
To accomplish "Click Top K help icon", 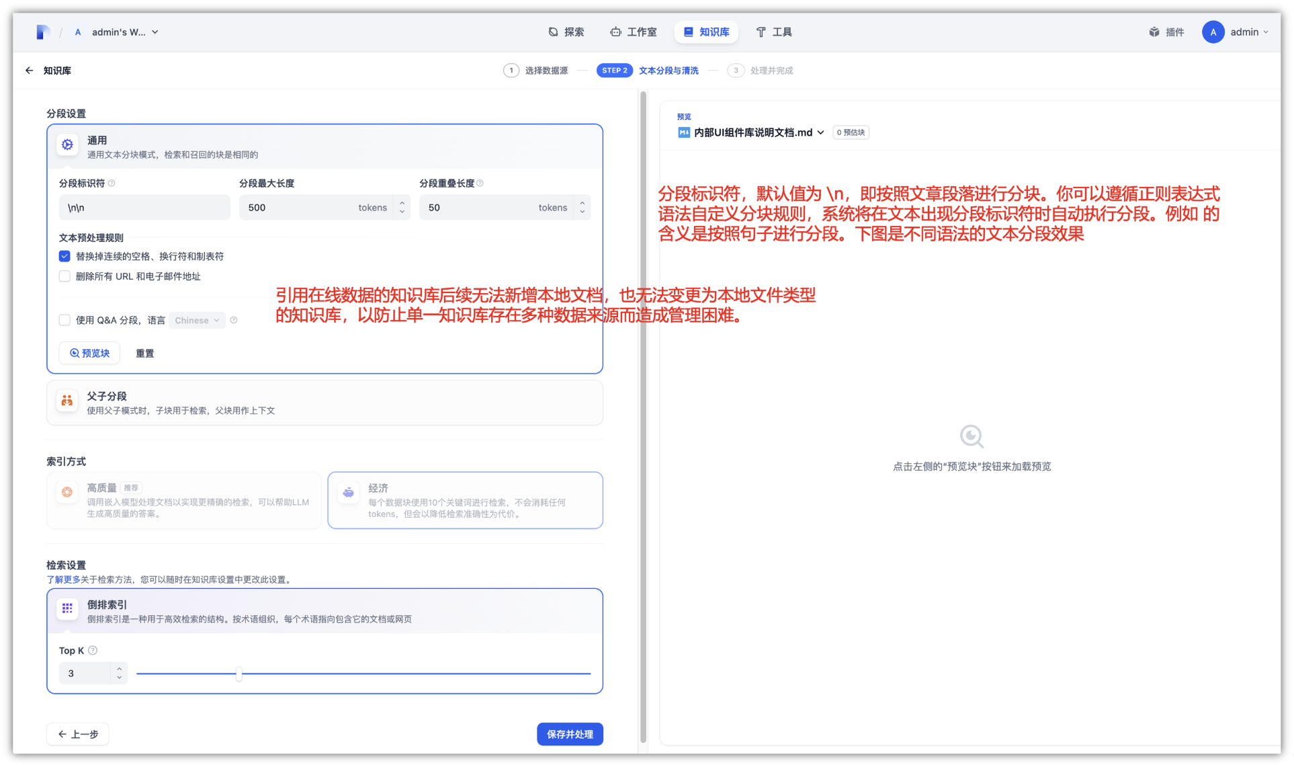I will 93,650.
